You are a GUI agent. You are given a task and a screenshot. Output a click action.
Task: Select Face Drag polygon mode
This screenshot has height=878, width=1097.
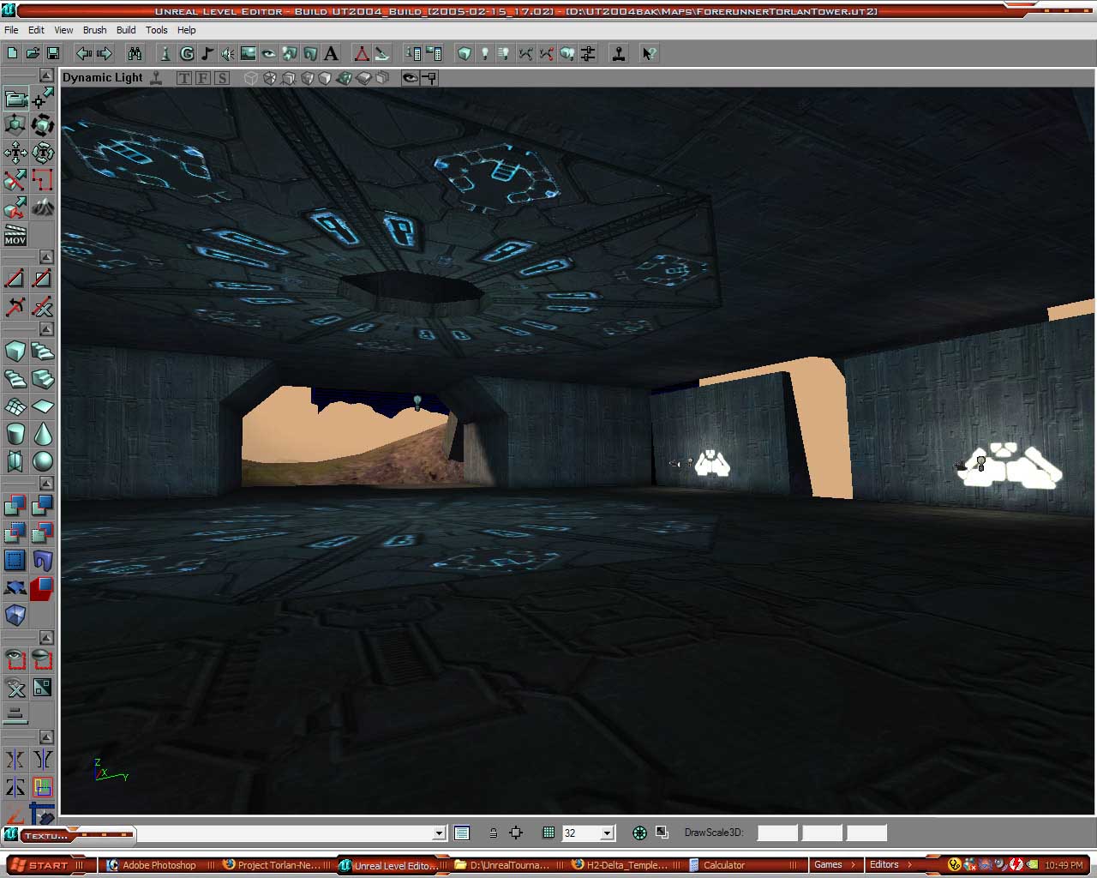(15, 208)
